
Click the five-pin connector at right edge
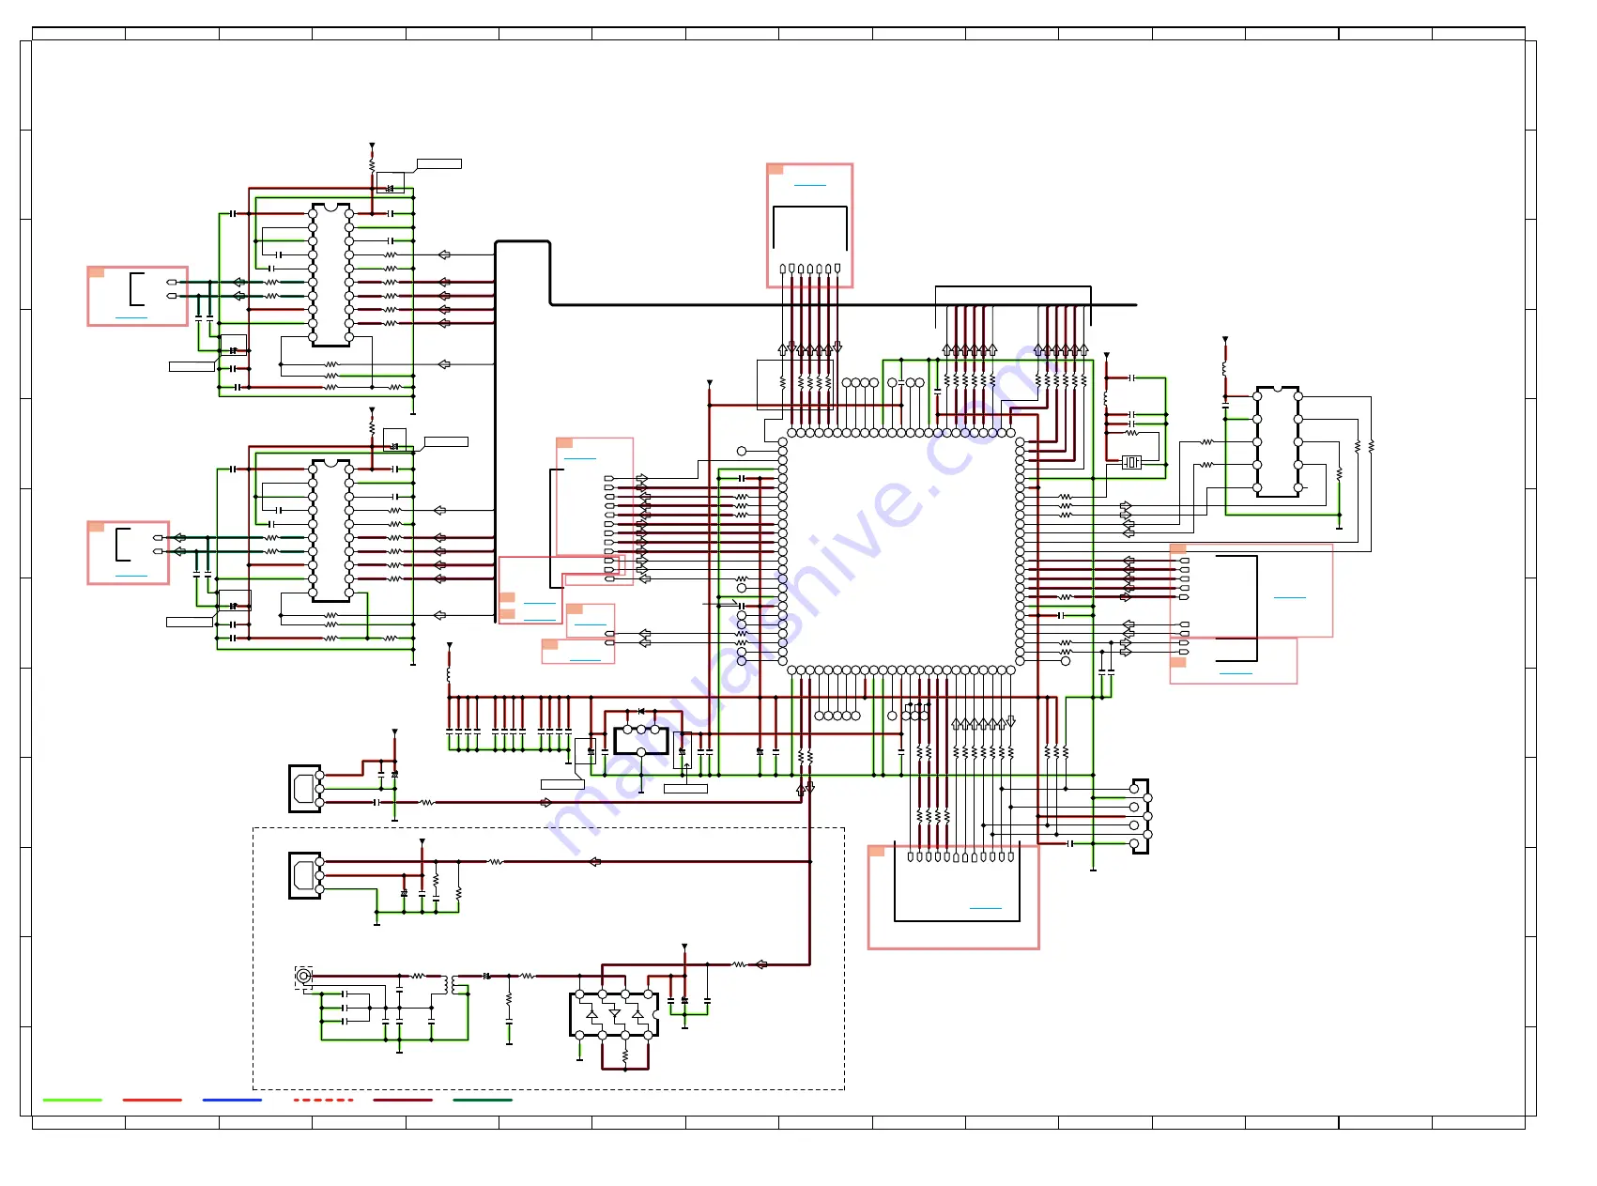pos(1141,816)
